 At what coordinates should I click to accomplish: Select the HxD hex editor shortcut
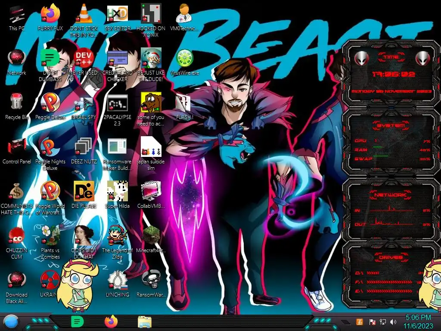(x=117, y=13)
